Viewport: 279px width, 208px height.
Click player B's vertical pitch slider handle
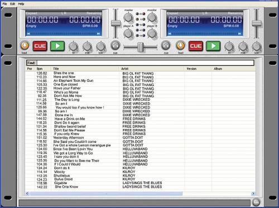[x=257, y=23]
